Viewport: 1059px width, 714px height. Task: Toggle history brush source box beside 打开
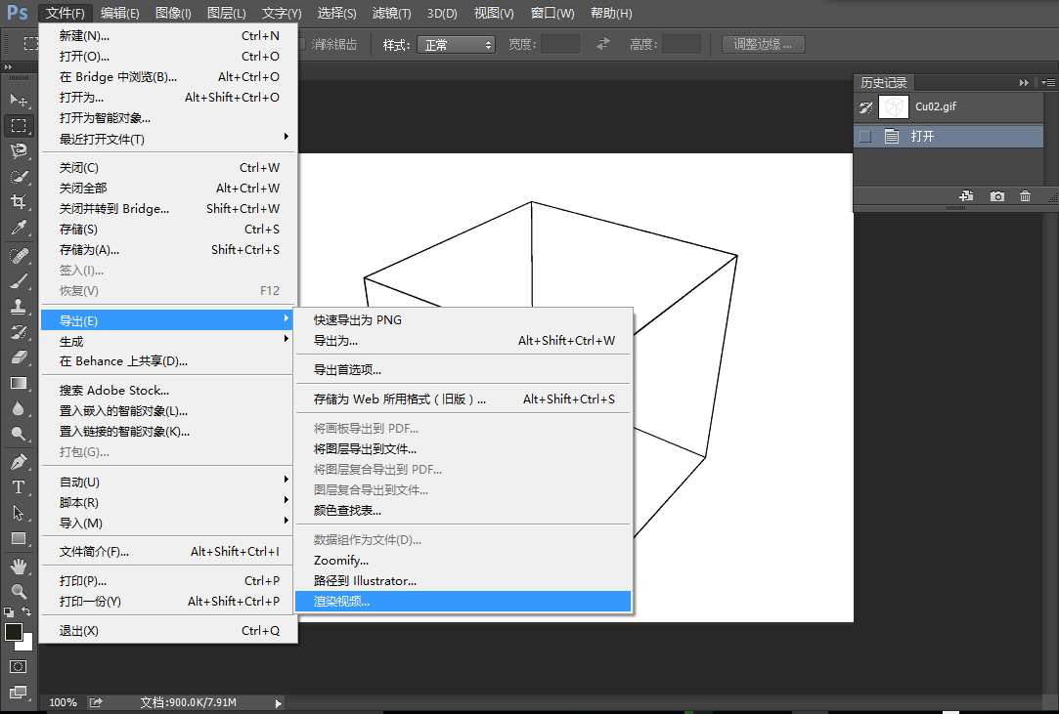point(864,137)
